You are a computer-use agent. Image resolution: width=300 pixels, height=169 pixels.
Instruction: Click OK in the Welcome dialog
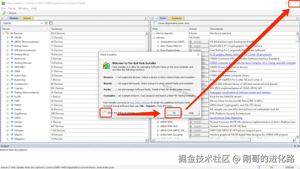[x=174, y=113]
